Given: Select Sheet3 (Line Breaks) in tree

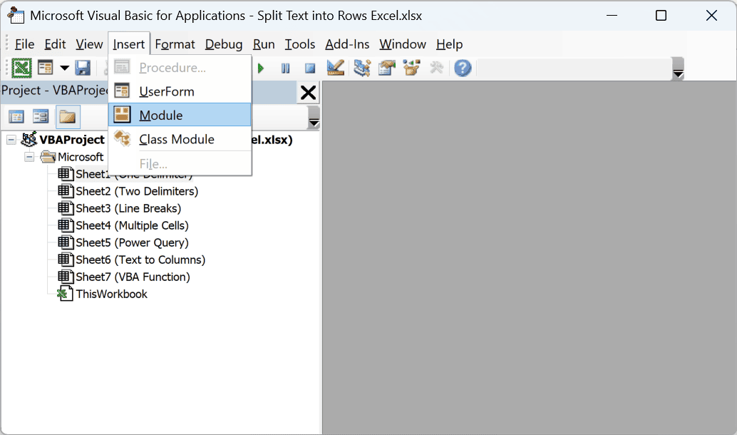Looking at the screenshot, I should click(x=128, y=208).
